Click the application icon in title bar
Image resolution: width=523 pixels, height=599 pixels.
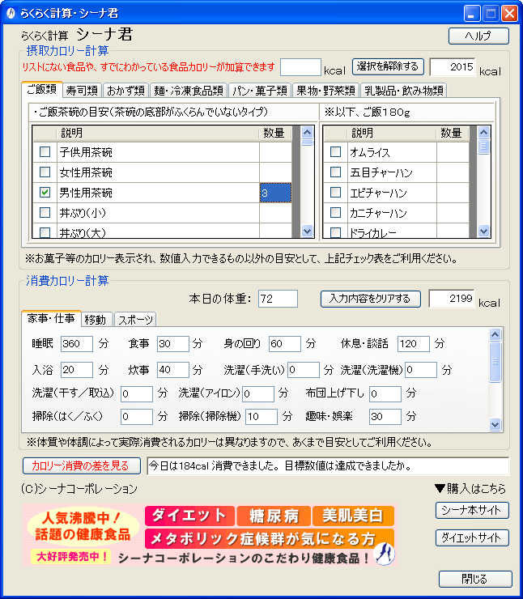[11, 14]
